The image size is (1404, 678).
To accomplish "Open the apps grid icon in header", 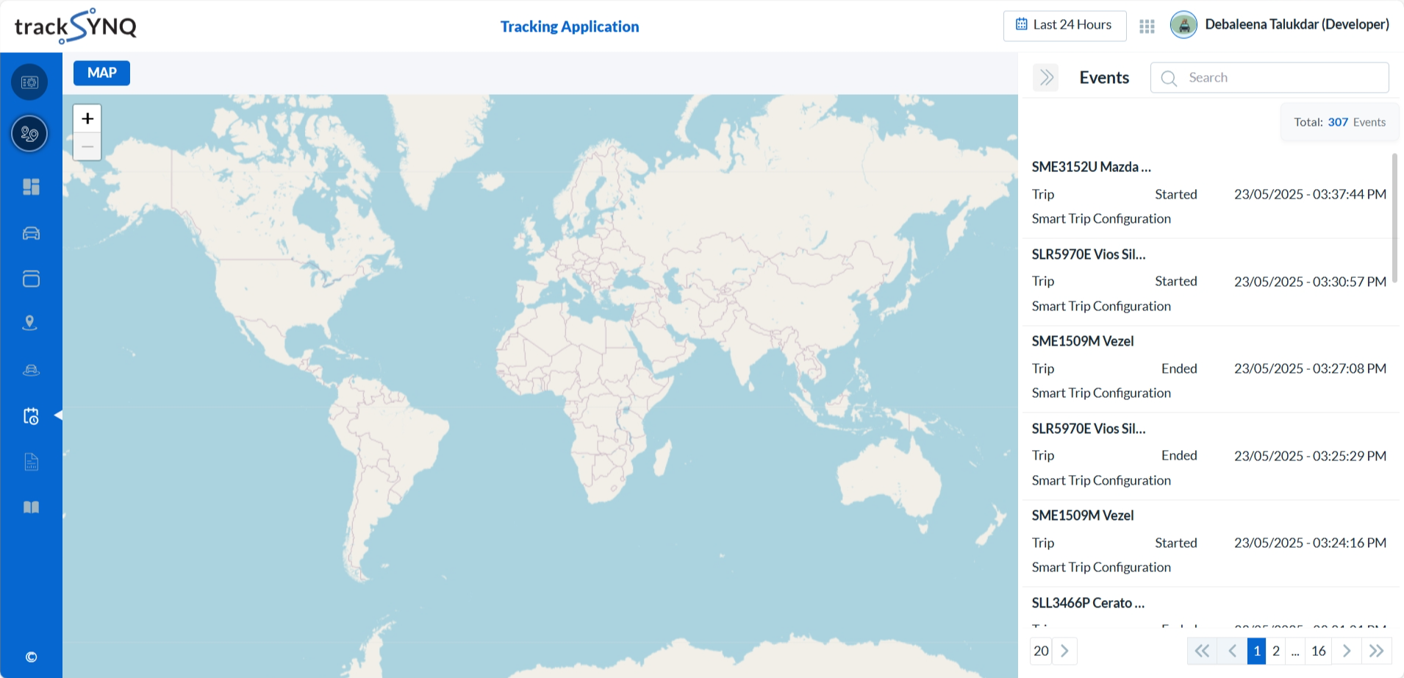I will [1146, 25].
